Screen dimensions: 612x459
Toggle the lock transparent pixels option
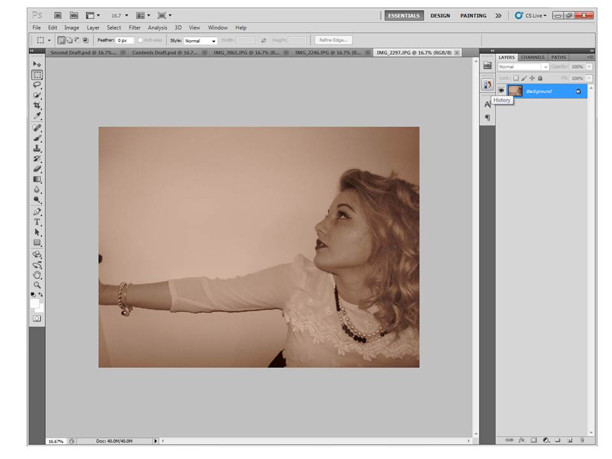click(516, 78)
